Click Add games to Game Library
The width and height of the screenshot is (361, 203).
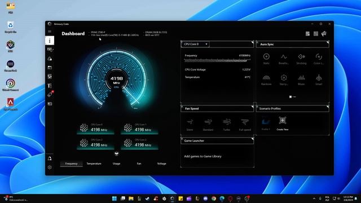[x=202, y=156]
